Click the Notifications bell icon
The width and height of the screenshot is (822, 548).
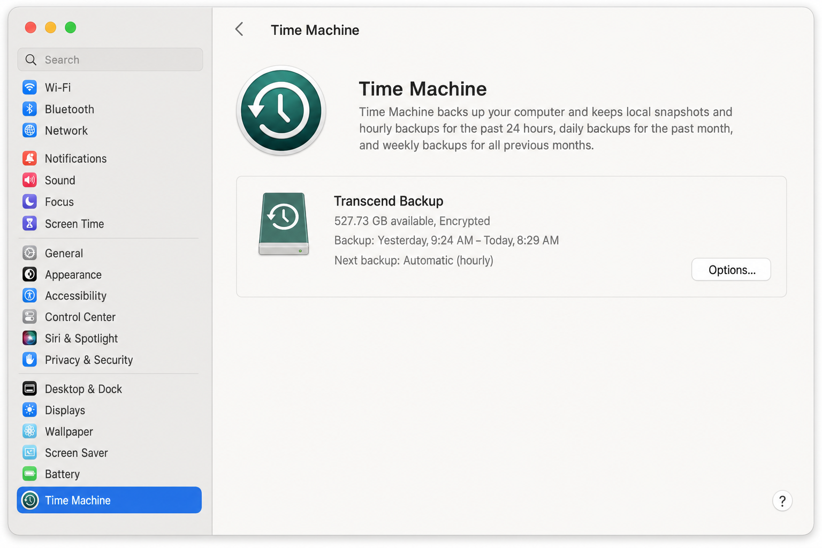pos(30,158)
